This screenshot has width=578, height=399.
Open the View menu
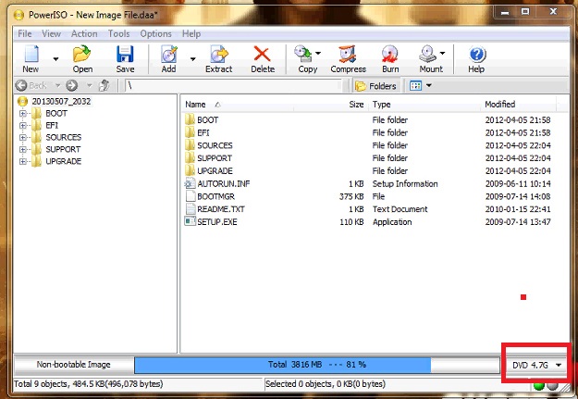point(51,34)
